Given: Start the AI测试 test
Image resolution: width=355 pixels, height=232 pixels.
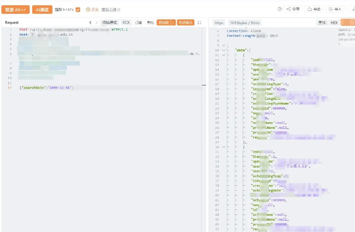Looking at the screenshot, I should point(42,10).
